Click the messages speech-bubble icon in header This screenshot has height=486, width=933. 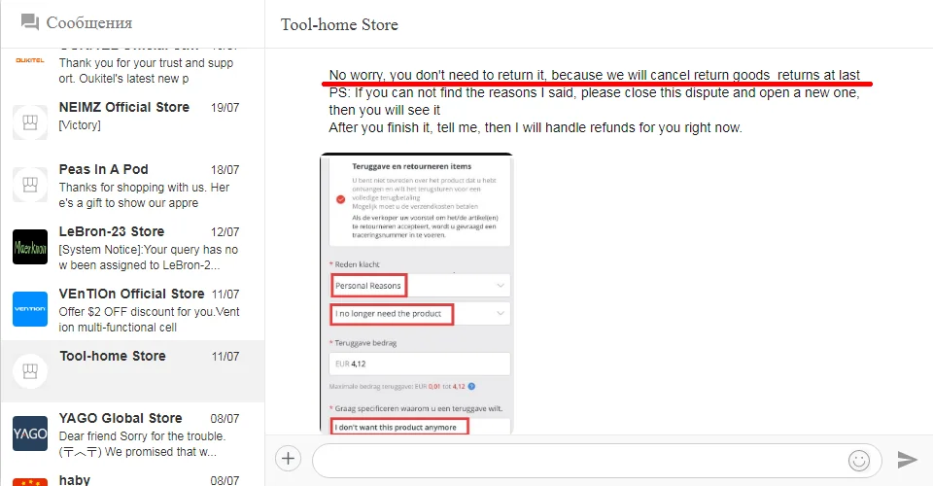[x=30, y=22]
